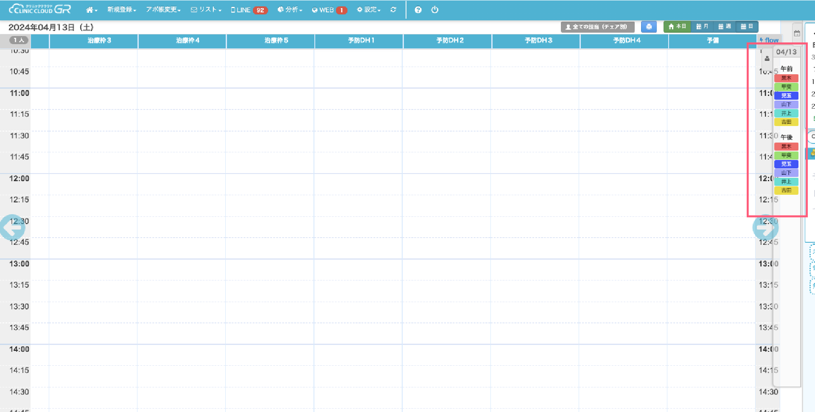Select the 日 day view

(x=747, y=27)
